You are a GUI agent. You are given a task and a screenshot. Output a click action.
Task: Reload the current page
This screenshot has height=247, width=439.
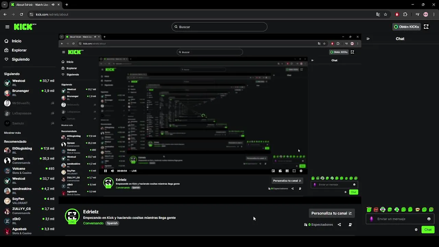21,14
